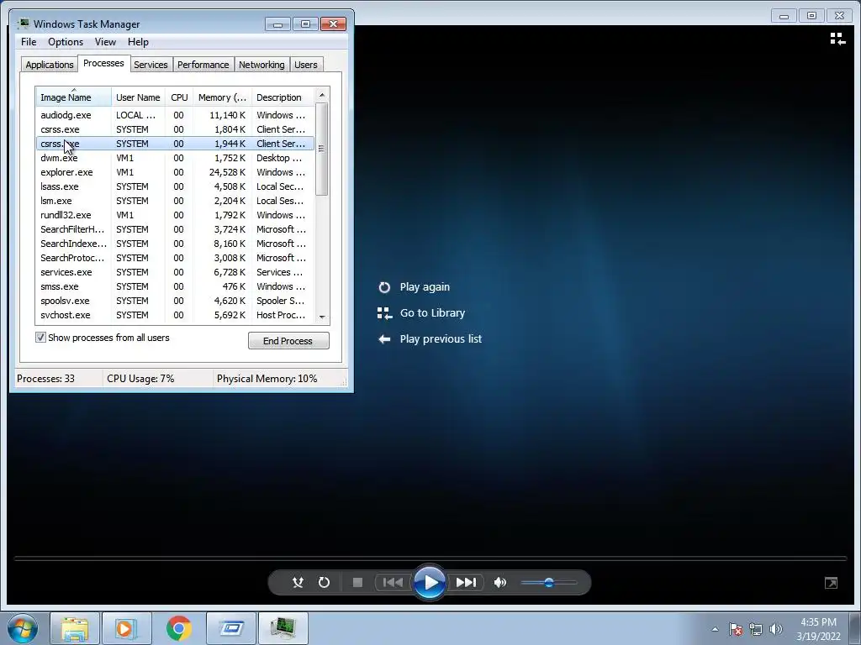The width and height of the screenshot is (861, 645).
Task: Click the taskbar clock showing 4:35 PM
Action: 818,629
